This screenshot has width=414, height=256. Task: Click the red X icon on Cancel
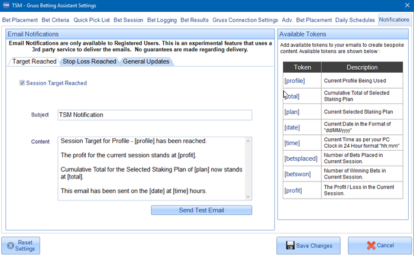[x=371, y=245]
